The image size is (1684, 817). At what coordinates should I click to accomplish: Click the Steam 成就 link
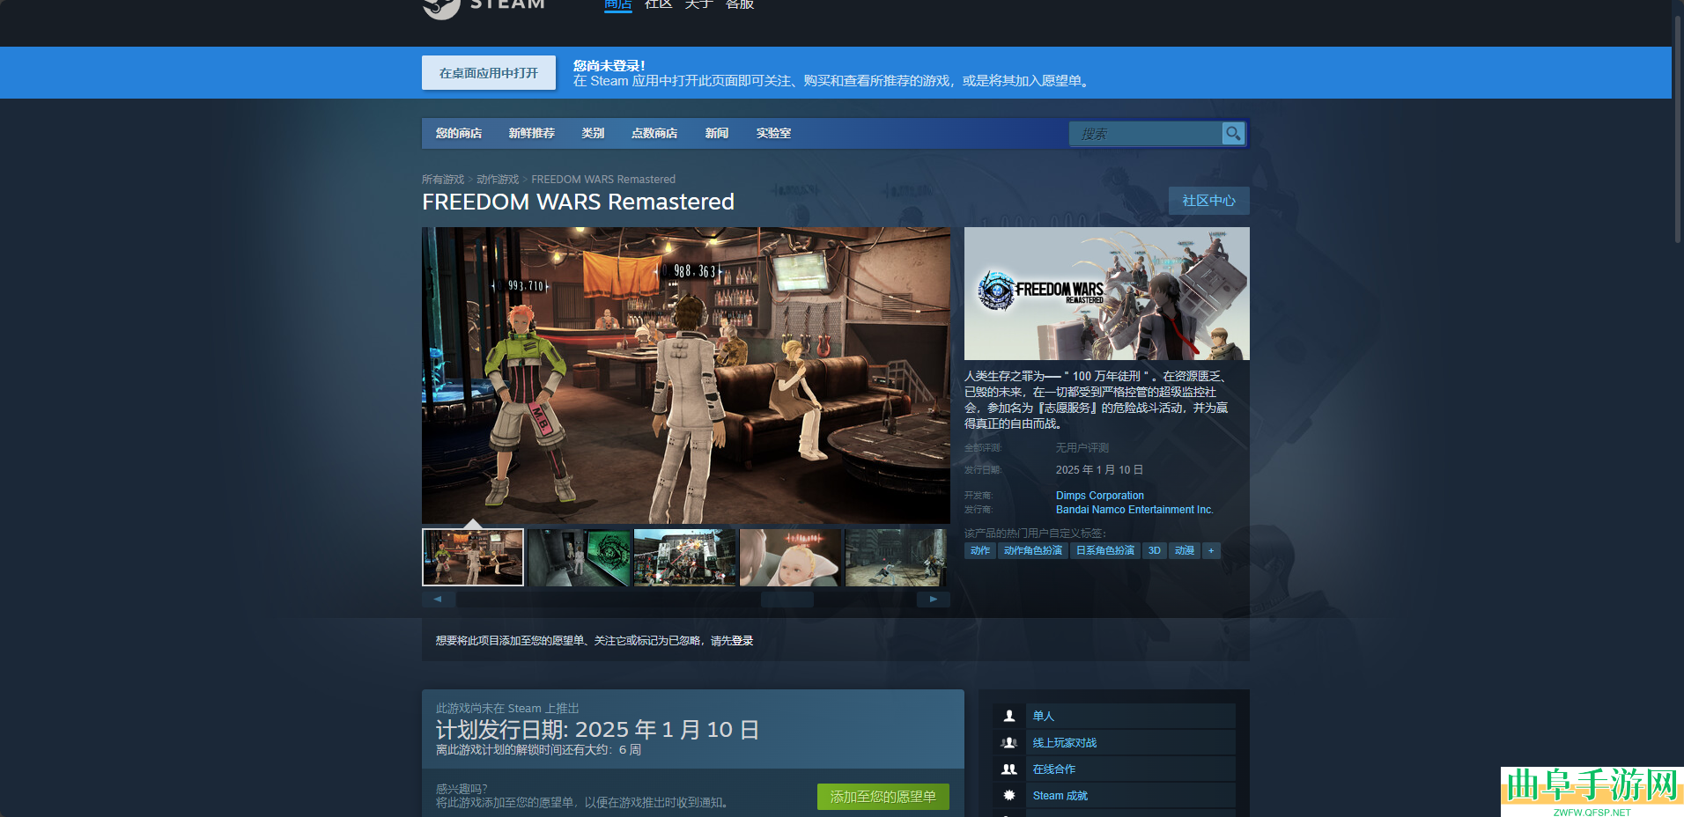(x=1060, y=795)
